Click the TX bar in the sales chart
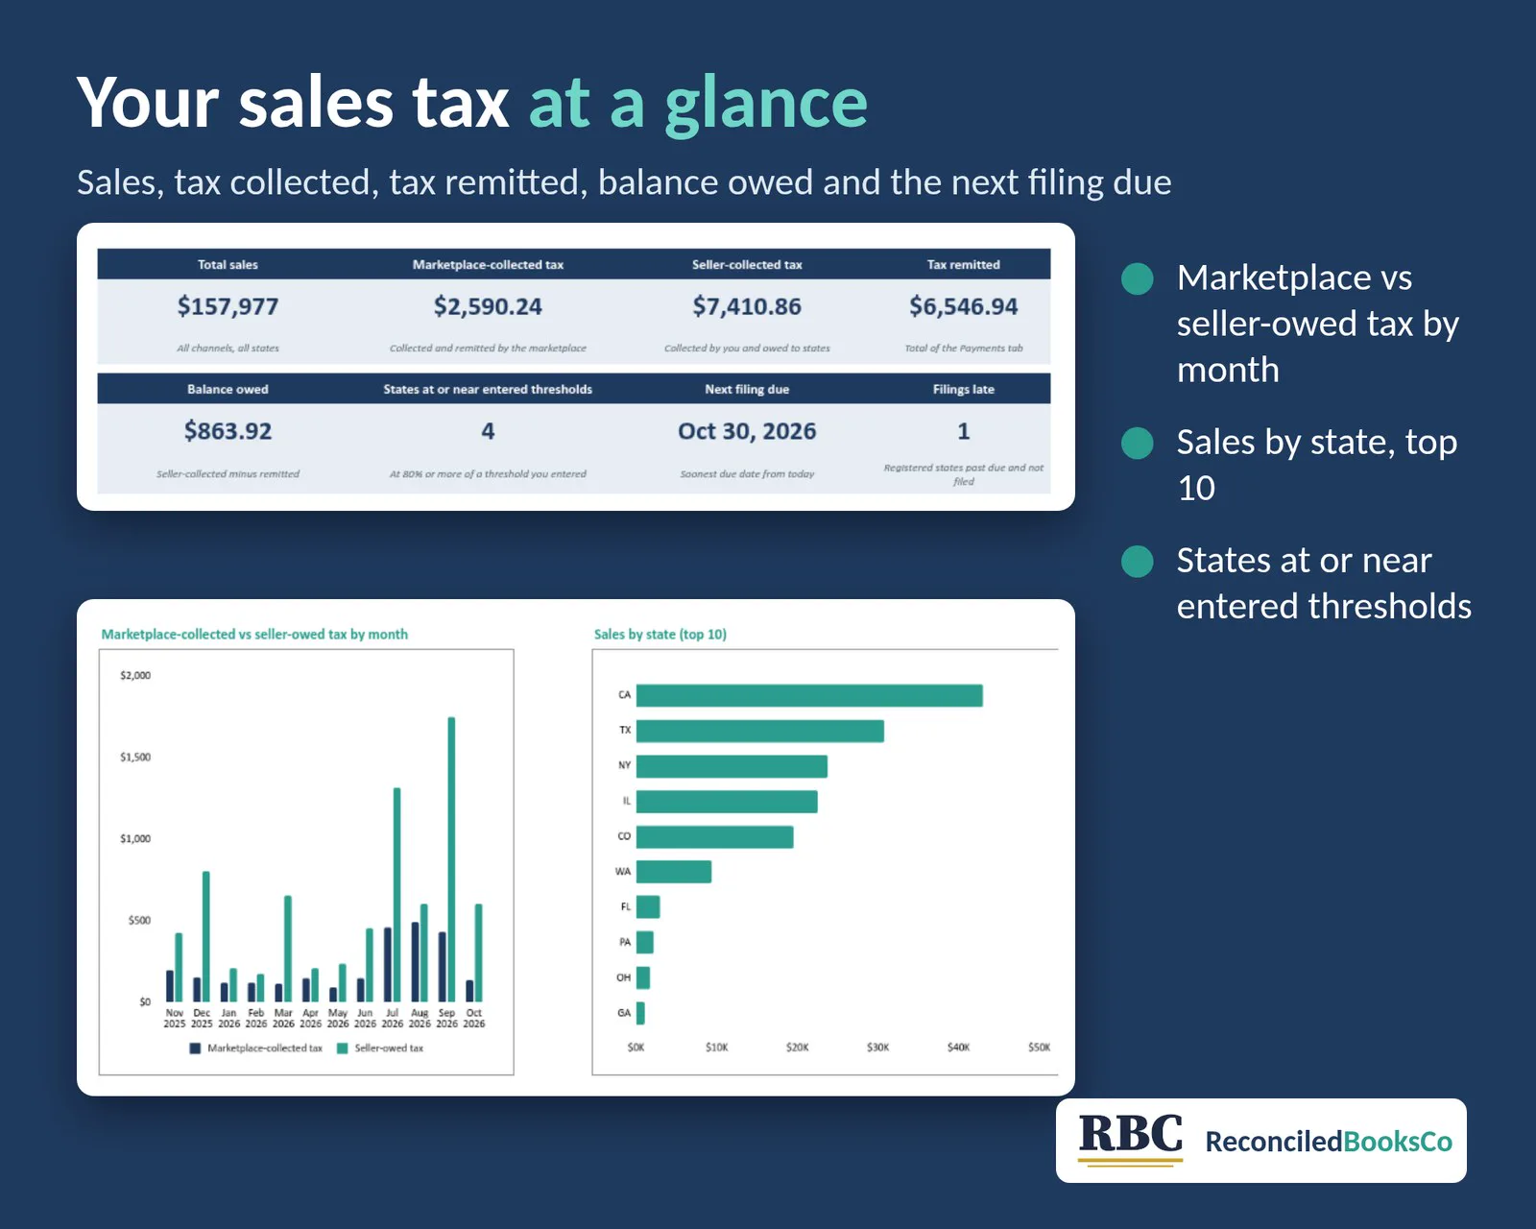1536x1229 pixels. click(x=760, y=731)
